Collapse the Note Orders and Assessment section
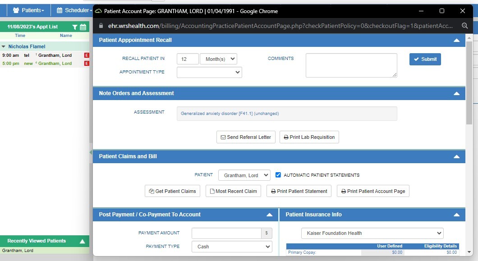 pyautogui.click(x=456, y=93)
